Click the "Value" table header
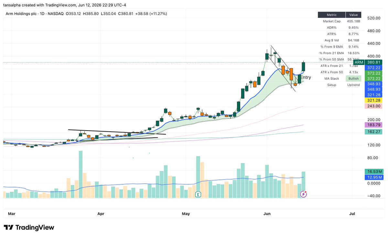 tap(353, 15)
